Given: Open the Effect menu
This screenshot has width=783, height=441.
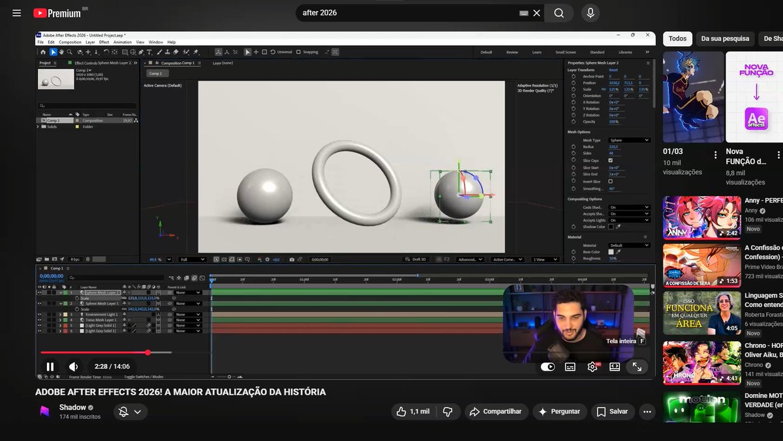Looking at the screenshot, I should [x=104, y=42].
